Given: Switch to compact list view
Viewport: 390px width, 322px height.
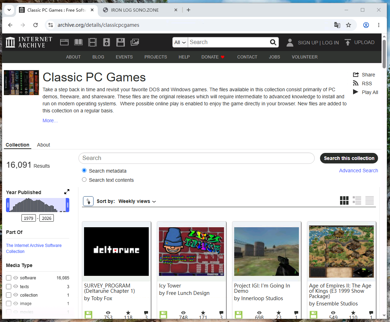Looking at the screenshot, I should [370, 200].
